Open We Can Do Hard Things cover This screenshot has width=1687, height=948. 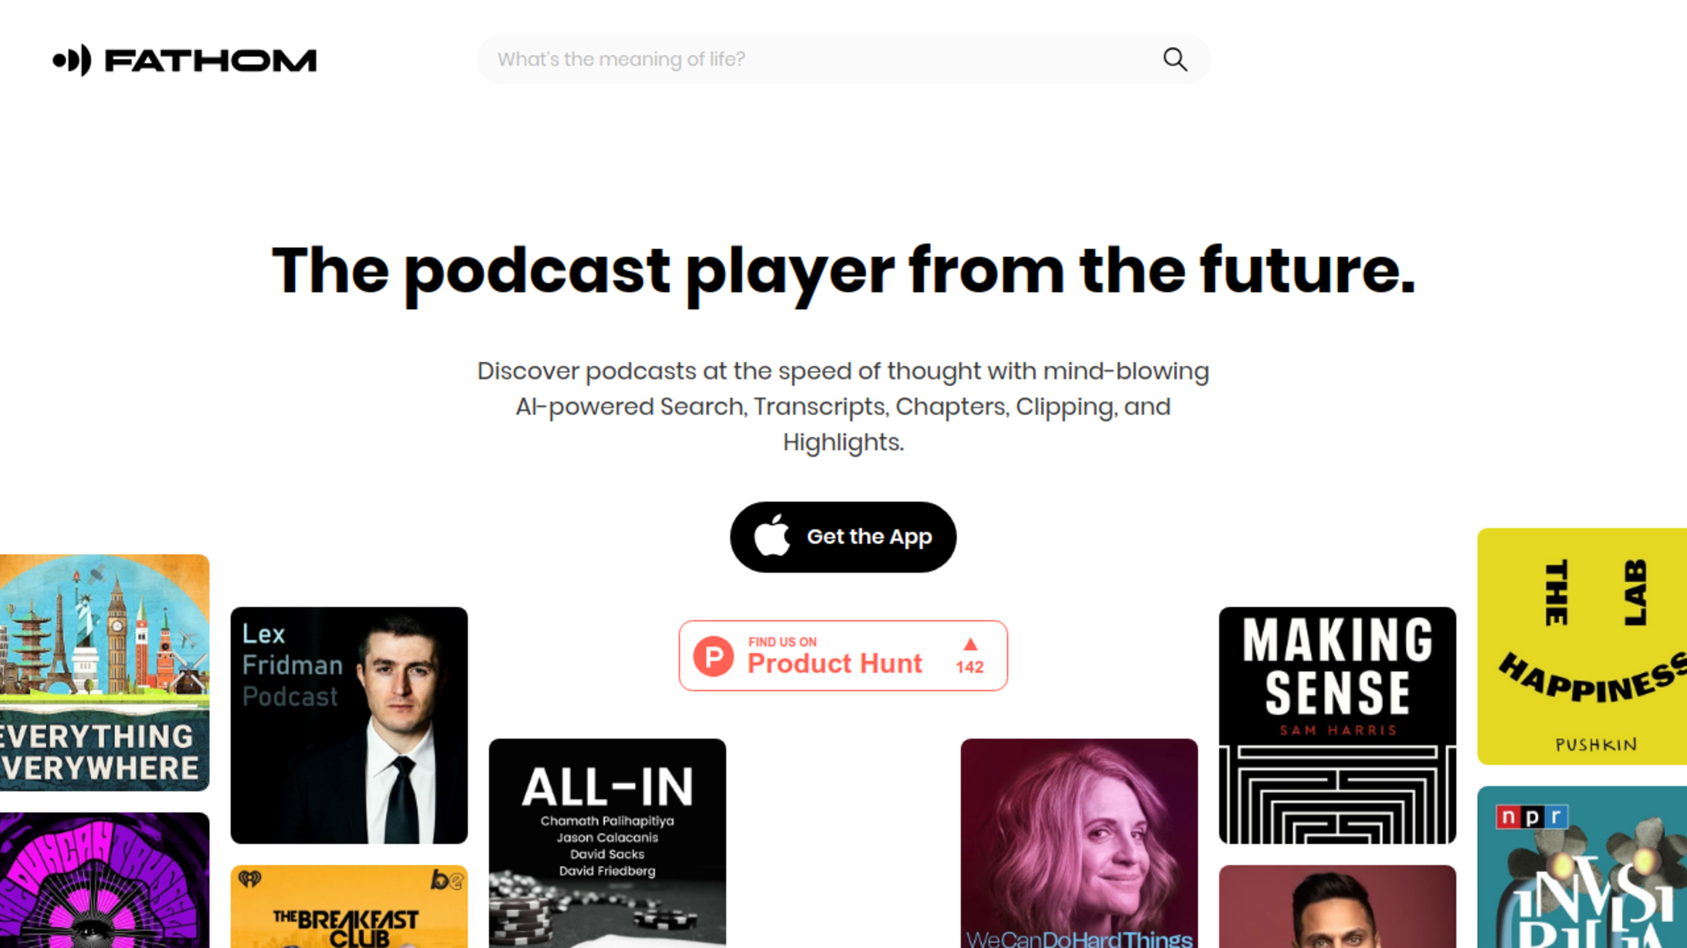click(x=1079, y=843)
